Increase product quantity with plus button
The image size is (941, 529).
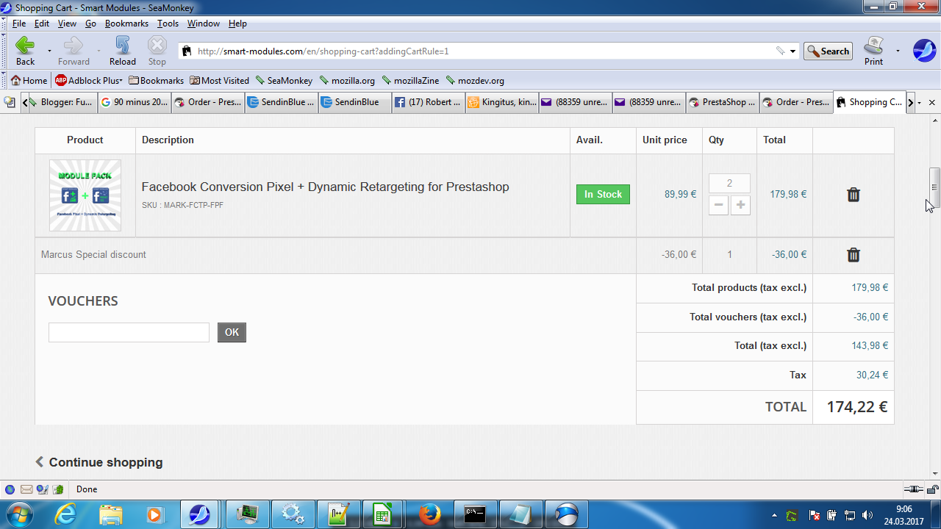click(x=740, y=206)
